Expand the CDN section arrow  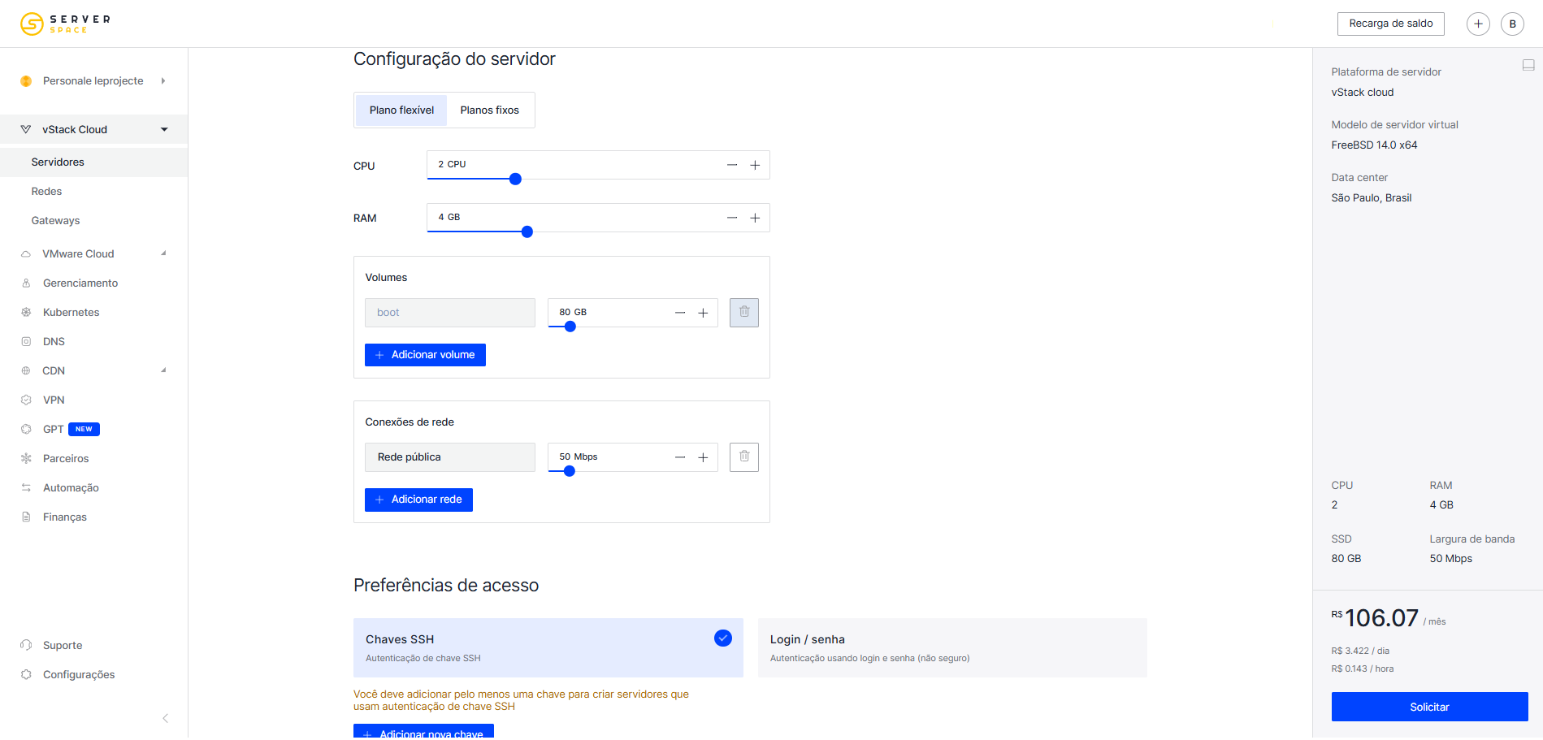click(163, 370)
